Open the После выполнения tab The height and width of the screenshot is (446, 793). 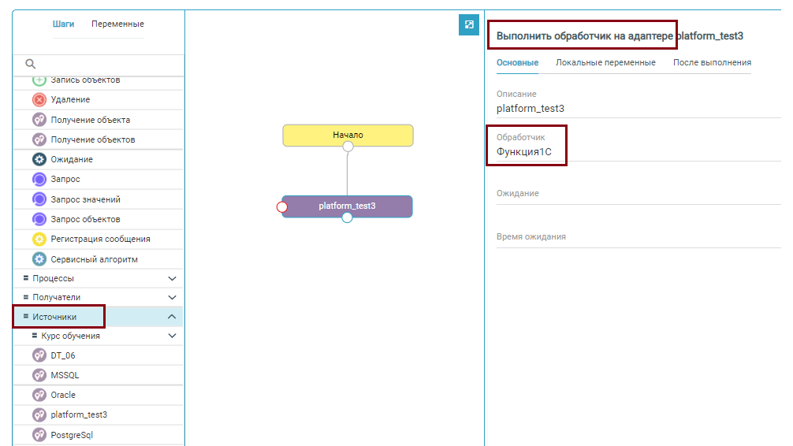click(x=712, y=62)
